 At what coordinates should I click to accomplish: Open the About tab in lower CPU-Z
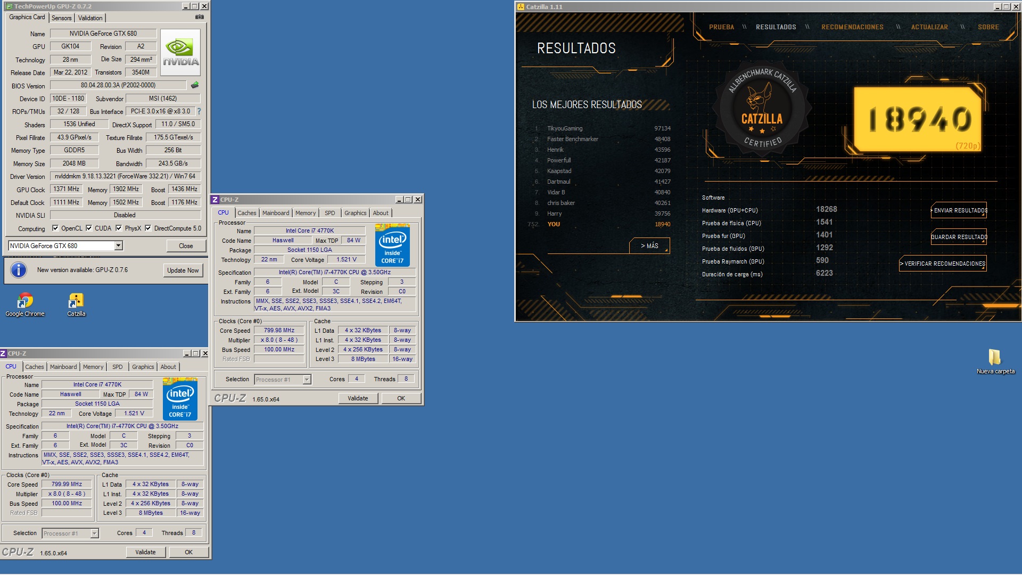point(168,367)
